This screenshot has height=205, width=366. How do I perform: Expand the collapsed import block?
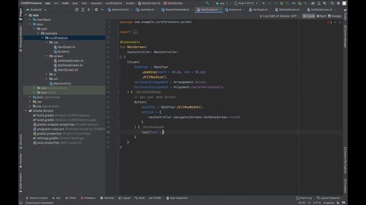pos(135,32)
